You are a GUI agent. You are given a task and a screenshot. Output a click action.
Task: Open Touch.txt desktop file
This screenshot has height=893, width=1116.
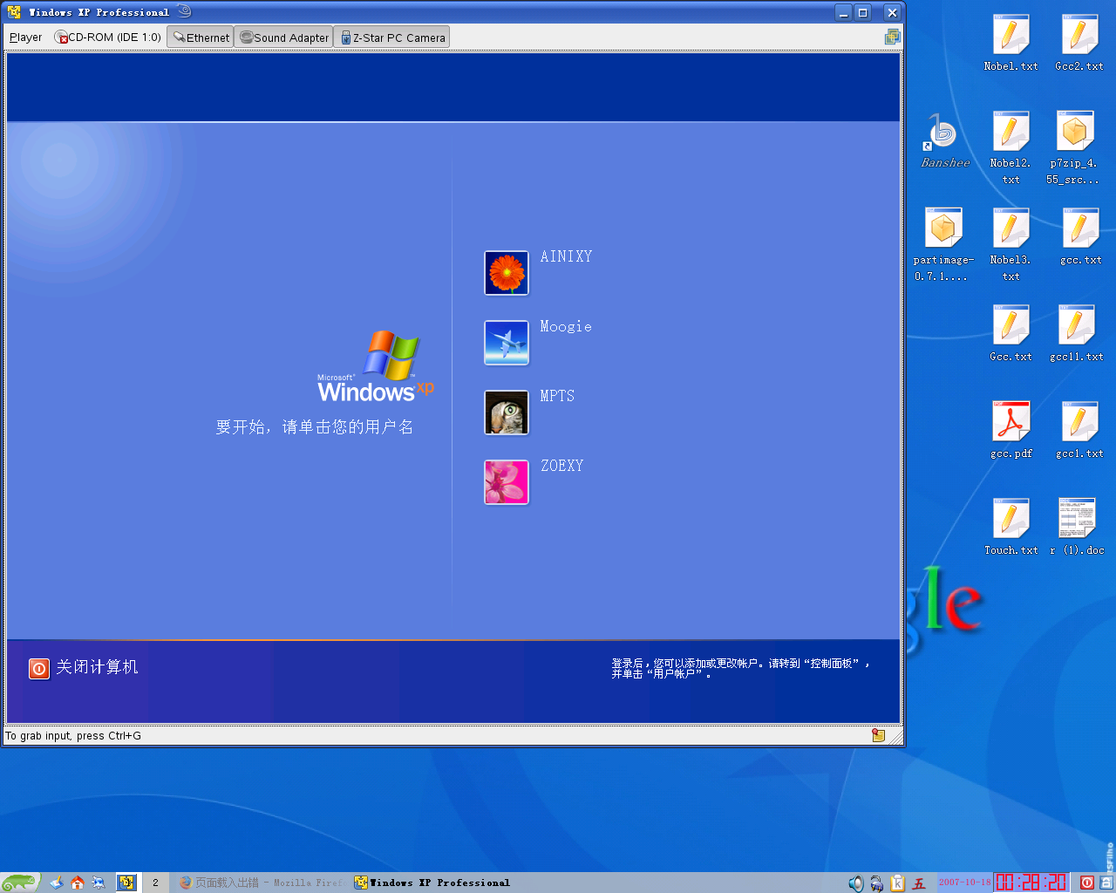(1011, 526)
